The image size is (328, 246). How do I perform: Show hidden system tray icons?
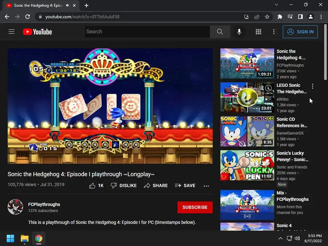pyautogui.click(x=281, y=238)
